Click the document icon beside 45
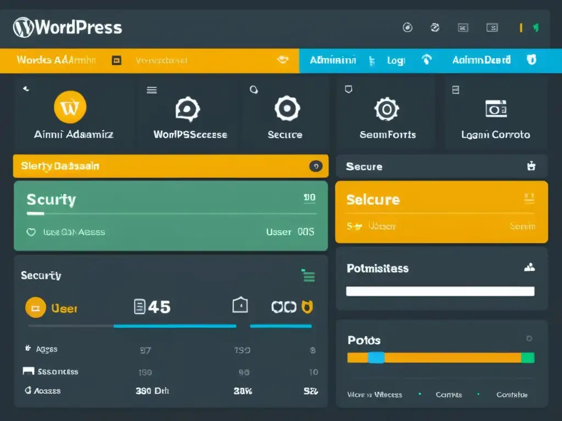 pyautogui.click(x=139, y=307)
